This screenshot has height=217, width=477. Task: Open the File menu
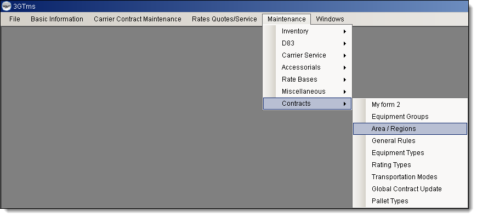point(15,19)
